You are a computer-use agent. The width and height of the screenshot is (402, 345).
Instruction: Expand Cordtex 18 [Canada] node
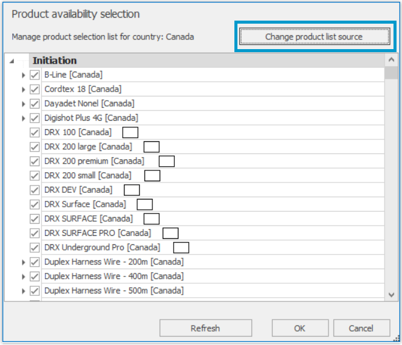pyautogui.click(x=23, y=90)
